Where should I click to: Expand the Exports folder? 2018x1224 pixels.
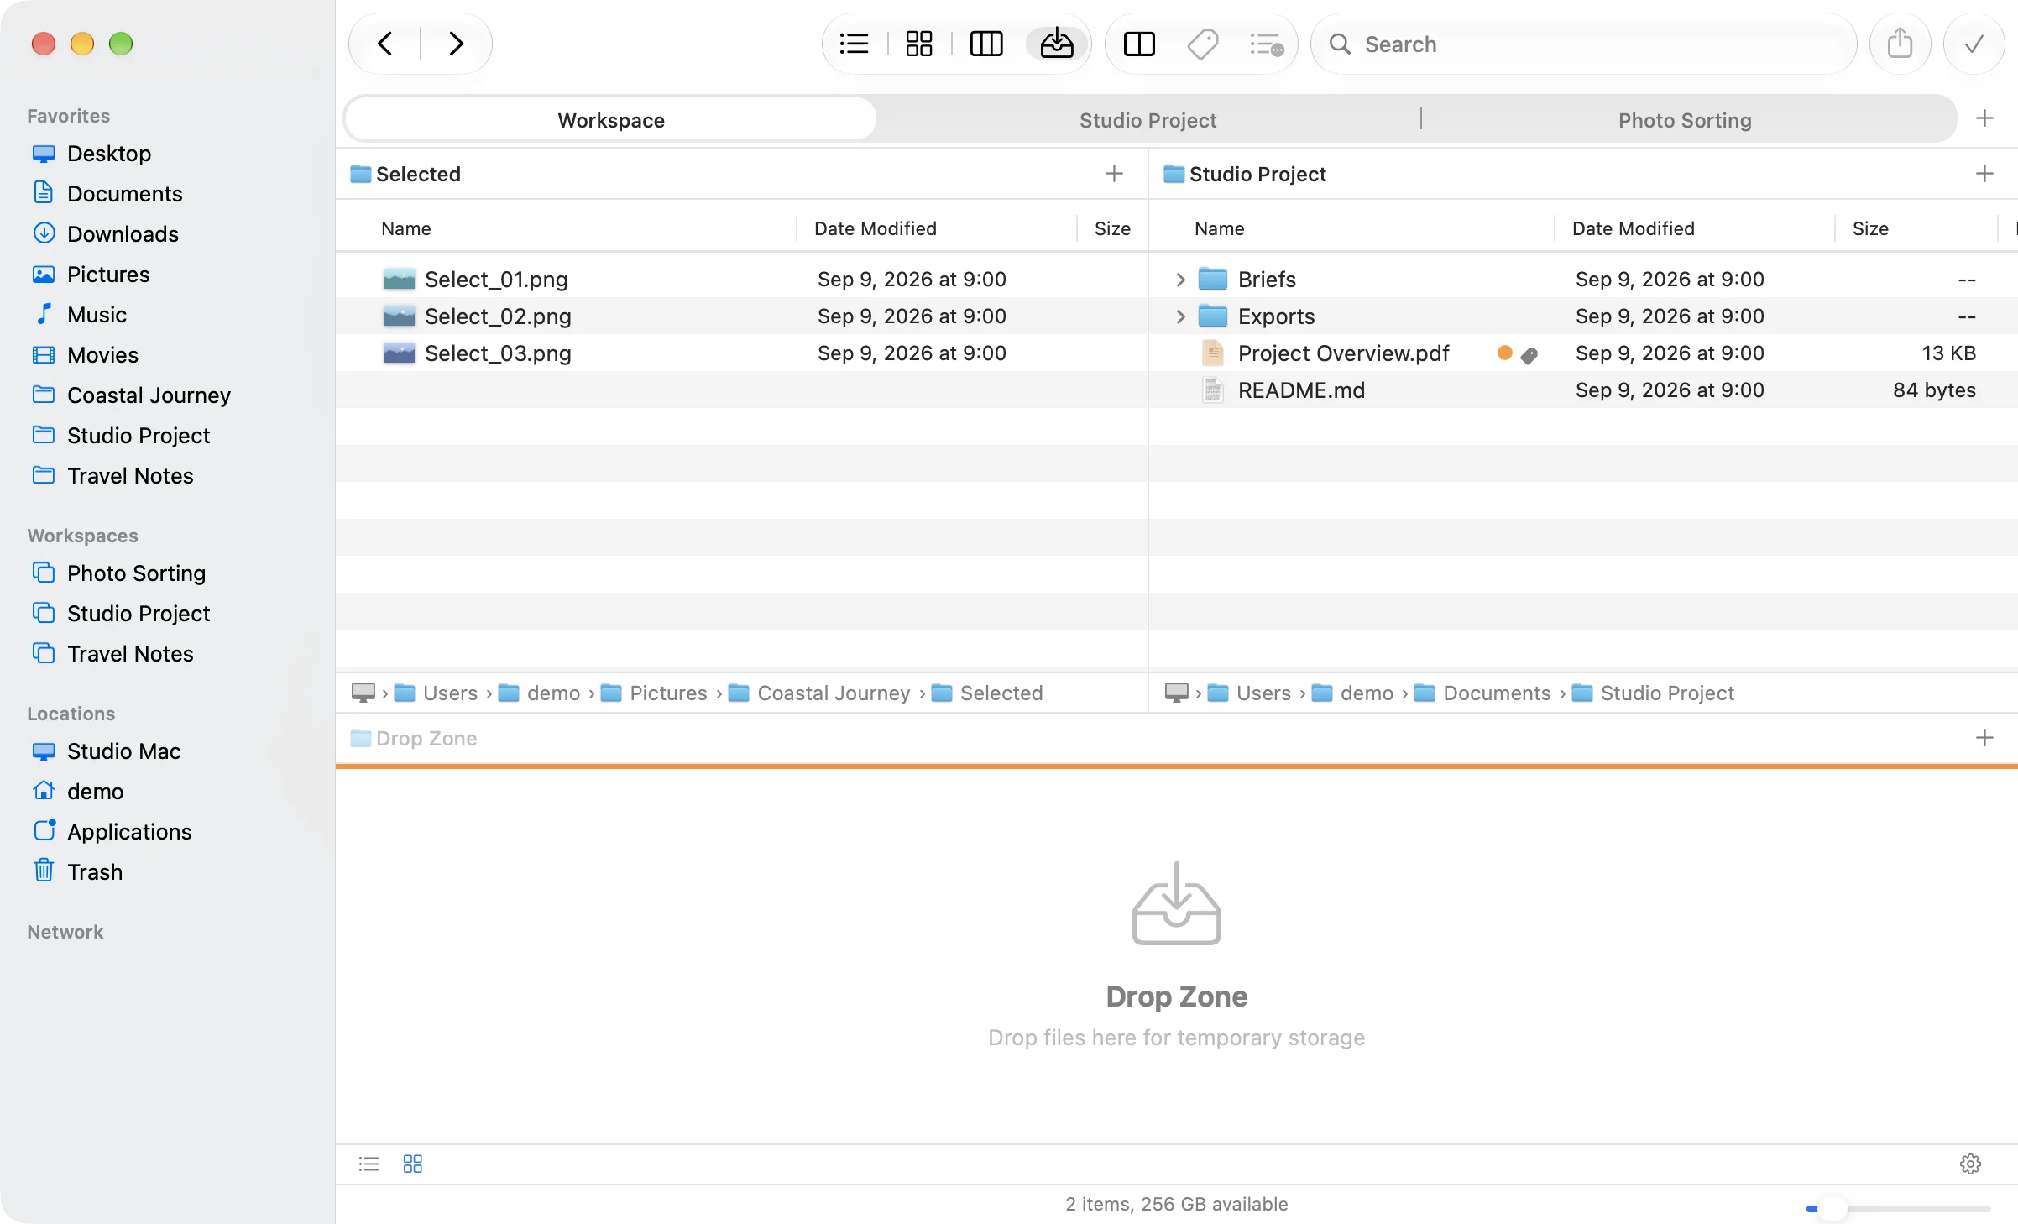point(1180,316)
